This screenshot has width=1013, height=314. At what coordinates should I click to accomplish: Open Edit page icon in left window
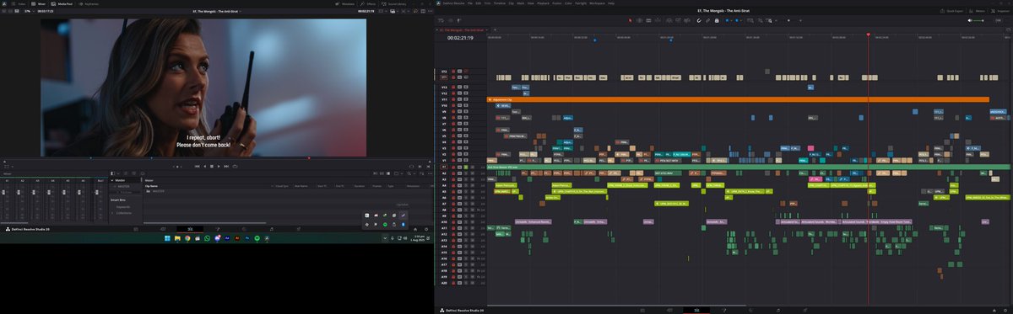(190, 229)
